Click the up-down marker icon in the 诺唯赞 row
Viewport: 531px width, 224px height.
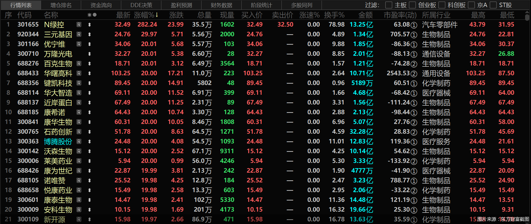click(89, 181)
